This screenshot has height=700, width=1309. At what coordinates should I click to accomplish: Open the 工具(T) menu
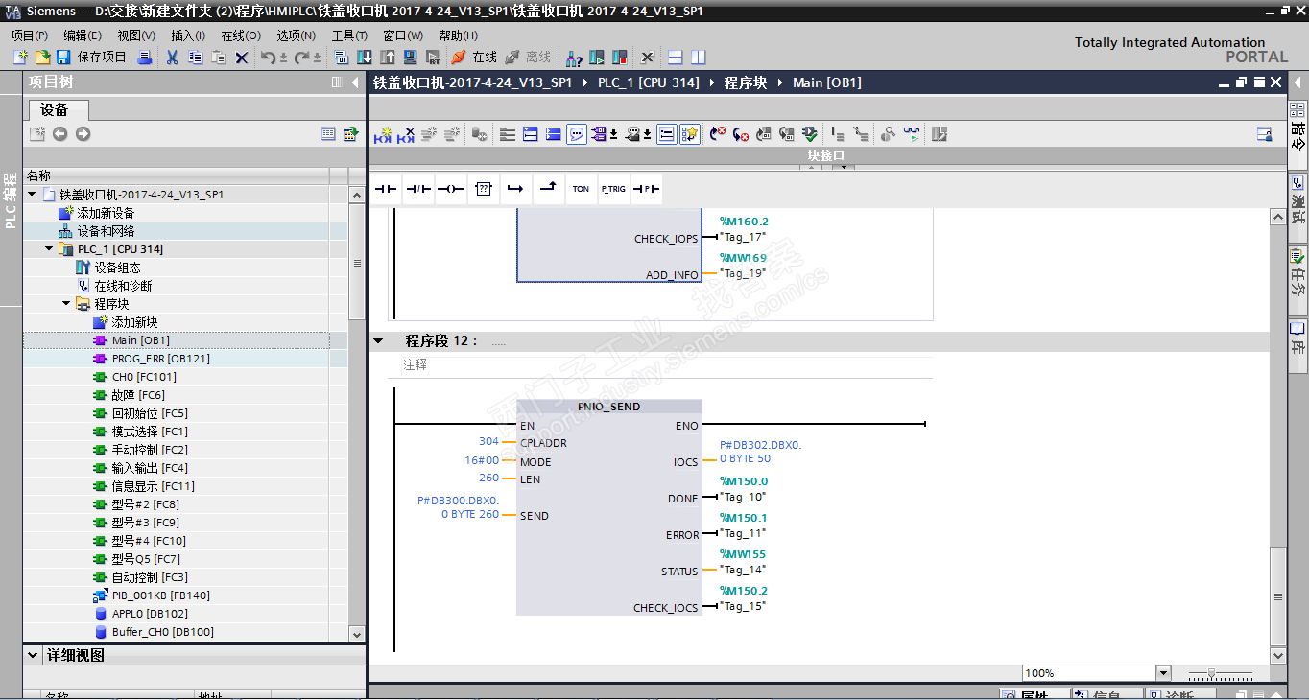349,35
